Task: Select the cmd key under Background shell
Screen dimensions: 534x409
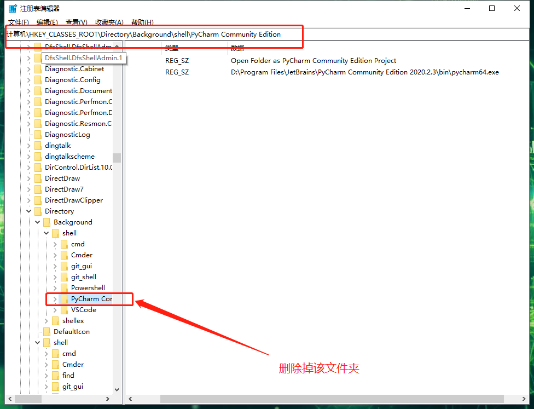Action: tap(78, 244)
